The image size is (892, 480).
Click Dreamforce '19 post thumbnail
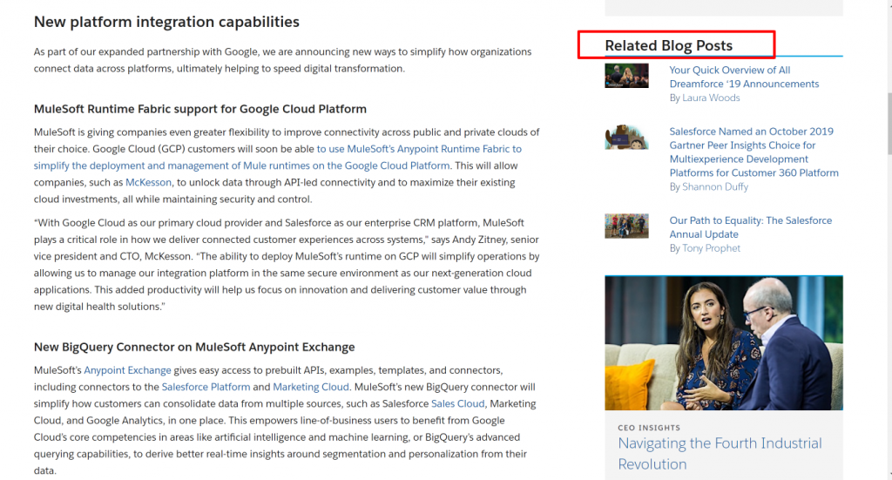626,76
